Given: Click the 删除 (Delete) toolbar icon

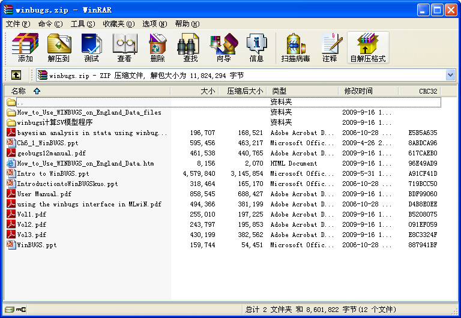Looking at the screenshot, I should pos(157,47).
